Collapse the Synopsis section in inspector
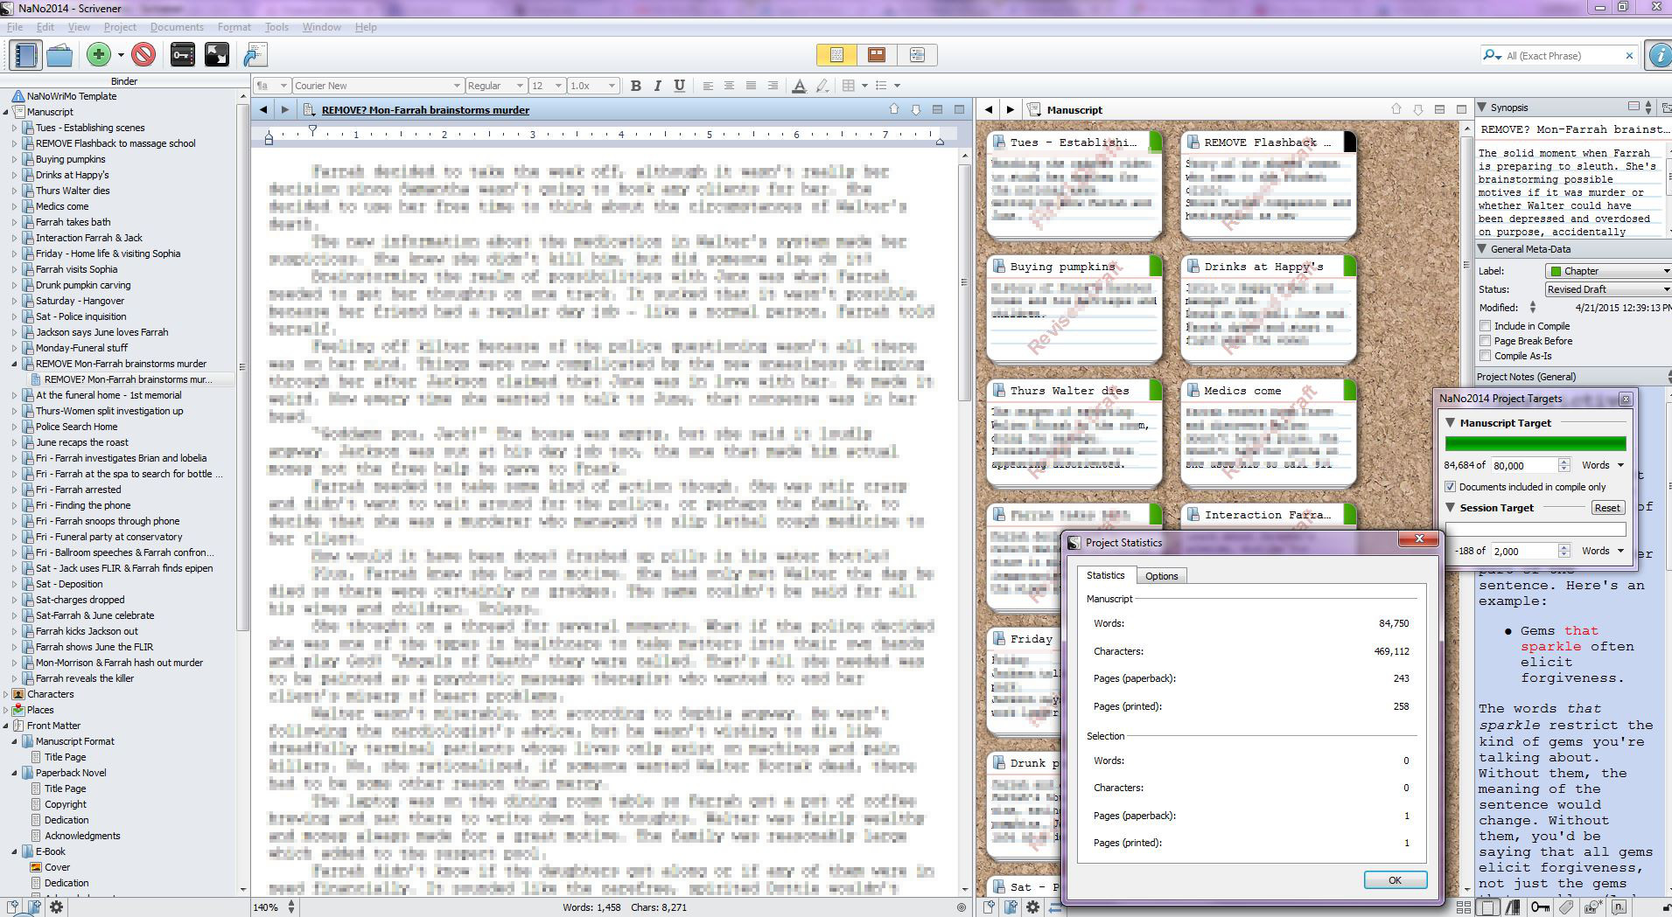 click(x=1482, y=108)
